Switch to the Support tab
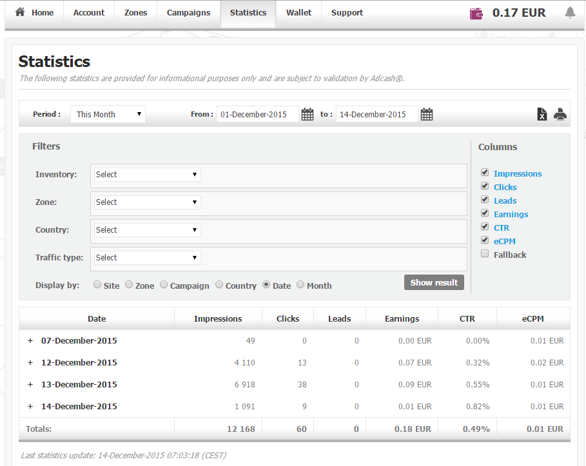 [x=347, y=13]
